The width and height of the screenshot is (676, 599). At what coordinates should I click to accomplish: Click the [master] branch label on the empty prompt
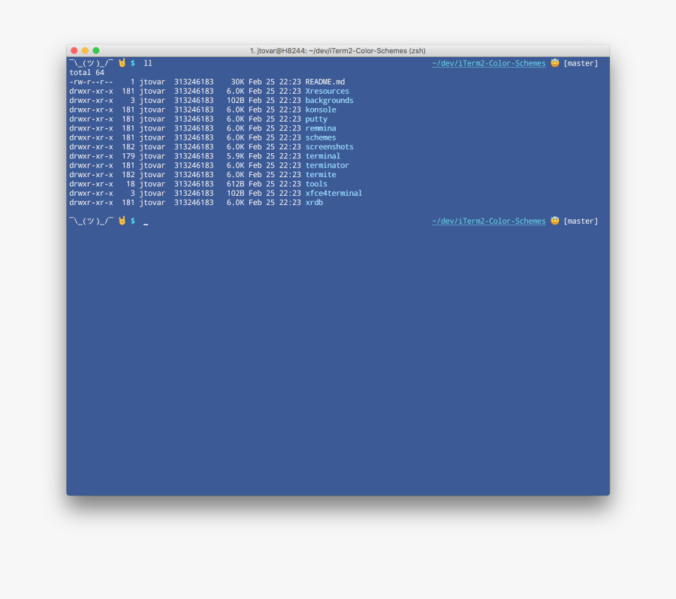click(x=581, y=221)
